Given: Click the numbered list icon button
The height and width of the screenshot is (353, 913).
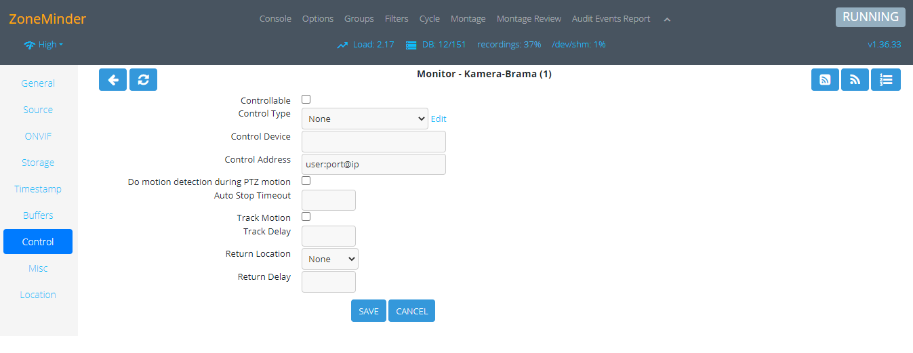Looking at the screenshot, I should pos(885,79).
